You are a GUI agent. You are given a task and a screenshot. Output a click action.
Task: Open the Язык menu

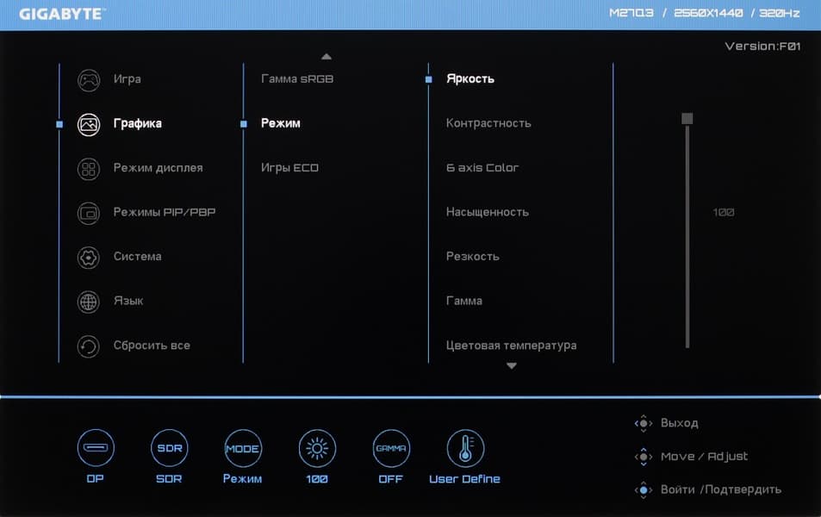(128, 301)
